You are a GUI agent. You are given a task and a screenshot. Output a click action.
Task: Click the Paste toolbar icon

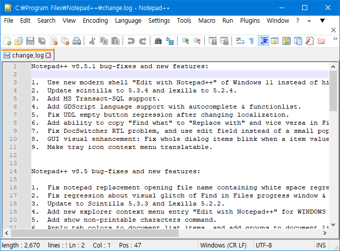116,41
